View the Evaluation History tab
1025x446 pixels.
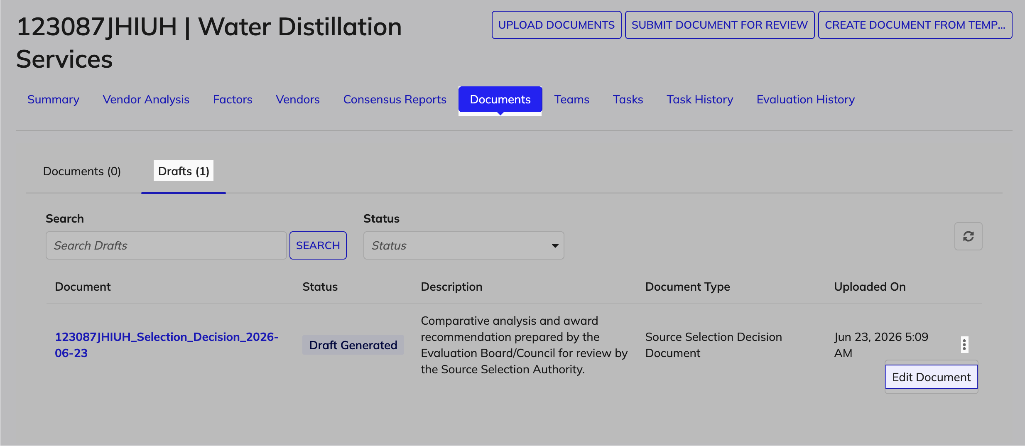click(806, 99)
